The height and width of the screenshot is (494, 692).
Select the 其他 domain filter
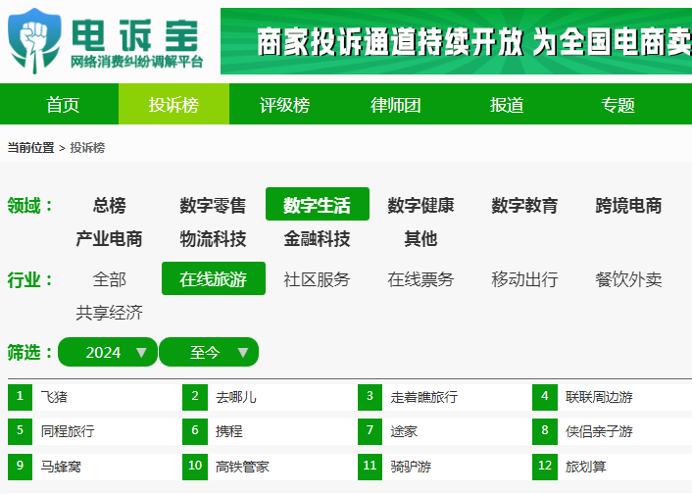(x=421, y=238)
